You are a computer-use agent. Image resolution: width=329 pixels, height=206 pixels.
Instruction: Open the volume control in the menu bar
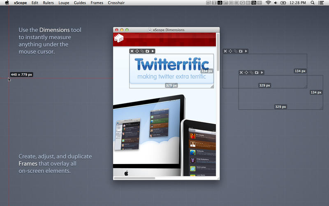[x=276, y=3]
